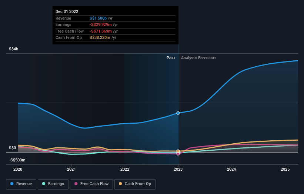Click the Past section label
The image size is (304, 194).
[171, 58]
